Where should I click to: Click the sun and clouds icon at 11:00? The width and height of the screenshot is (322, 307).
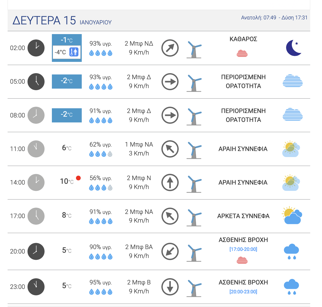click(291, 149)
